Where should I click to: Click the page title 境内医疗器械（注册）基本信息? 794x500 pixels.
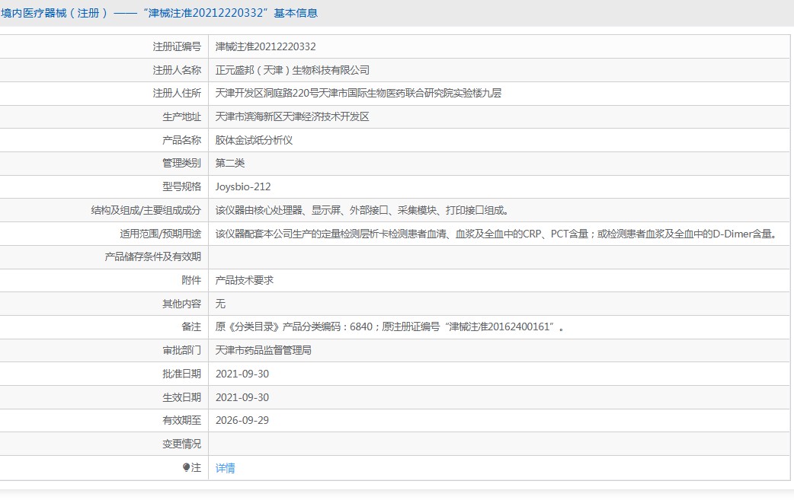[159, 13]
